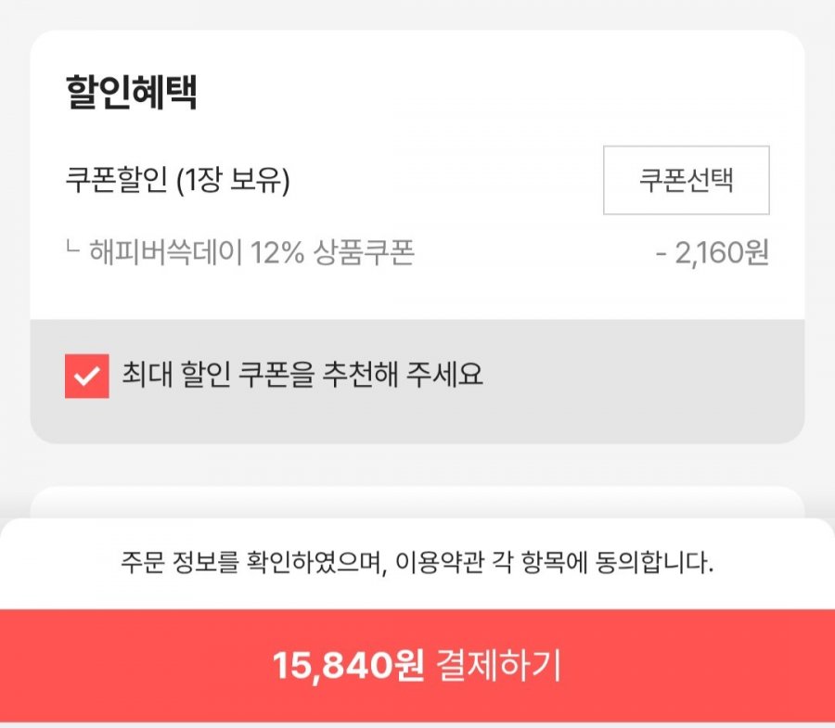
Task: Click the 15,840원 amount on pay button
Action: click(348, 665)
